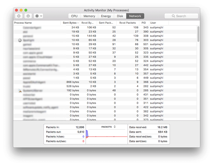This screenshot has width=213, height=166.
Task: Close the Activity Monitor window
Action: [17, 10]
